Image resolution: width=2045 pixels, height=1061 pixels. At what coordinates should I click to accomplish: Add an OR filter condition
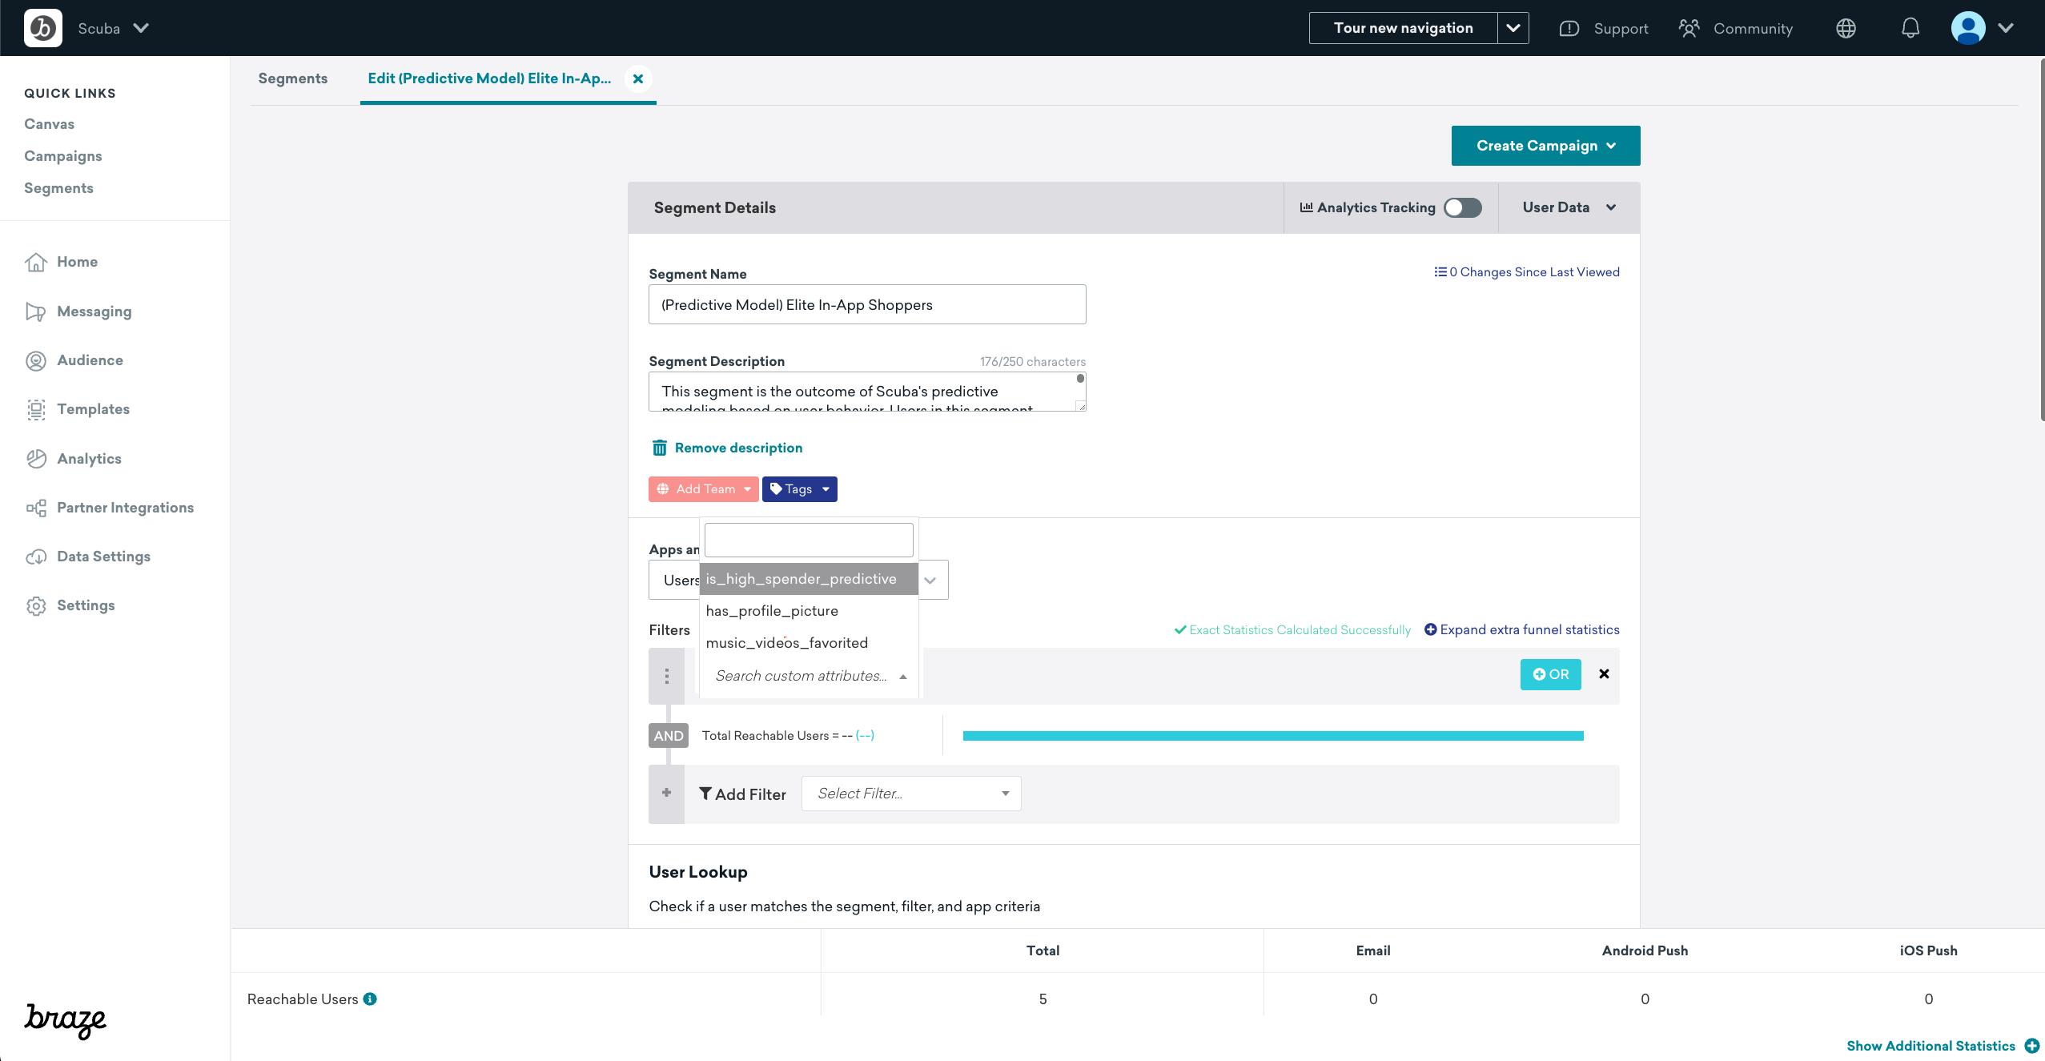point(1550,674)
